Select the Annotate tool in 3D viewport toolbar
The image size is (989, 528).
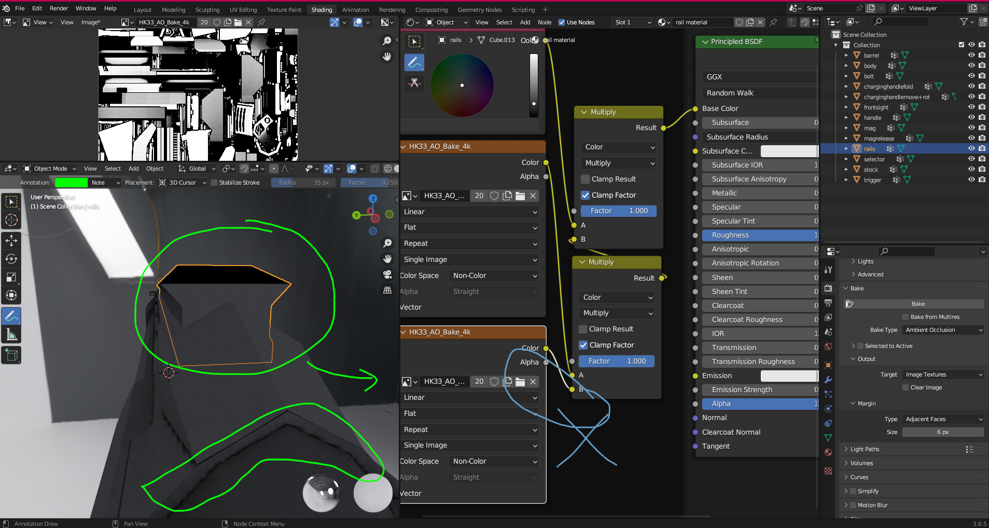click(x=11, y=316)
